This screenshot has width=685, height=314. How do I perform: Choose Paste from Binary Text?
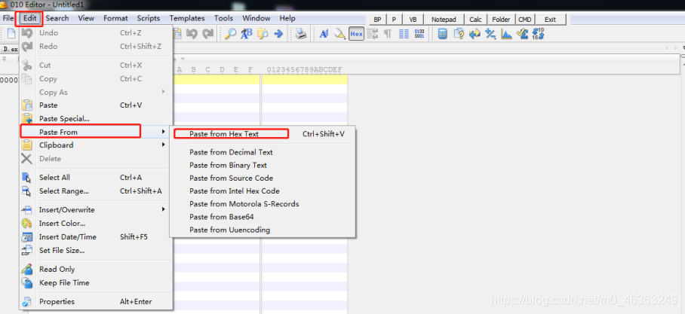pos(263,165)
